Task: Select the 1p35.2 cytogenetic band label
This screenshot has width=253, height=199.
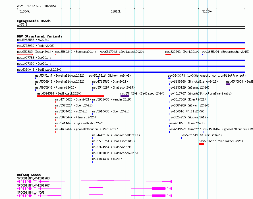Action: coord(22,24)
